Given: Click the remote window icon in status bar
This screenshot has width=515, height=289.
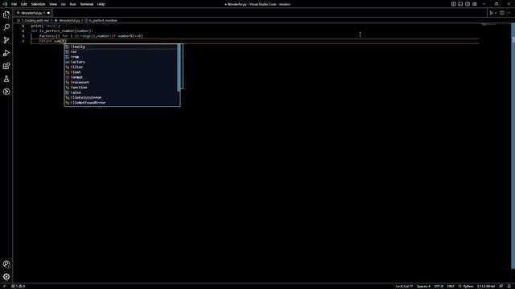Looking at the screenshot, I should tap(4, 286).
